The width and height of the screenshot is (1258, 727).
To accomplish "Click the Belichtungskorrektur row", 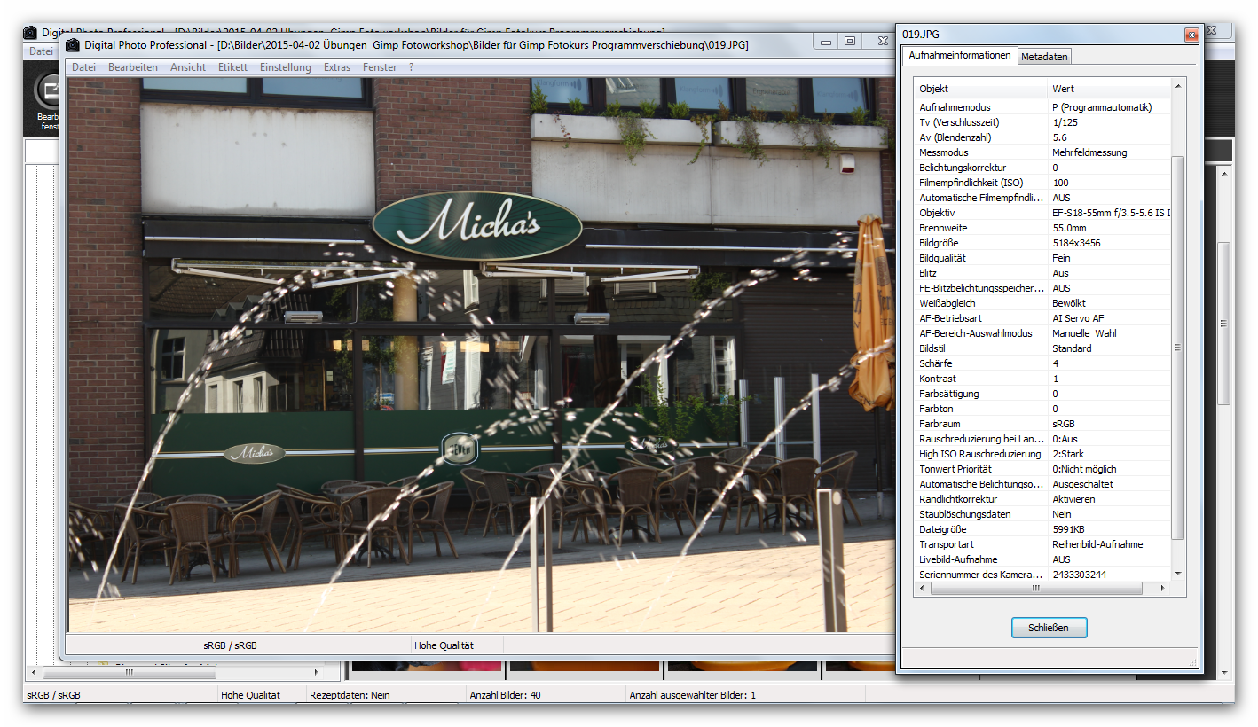I will [x=1042, y=168].
